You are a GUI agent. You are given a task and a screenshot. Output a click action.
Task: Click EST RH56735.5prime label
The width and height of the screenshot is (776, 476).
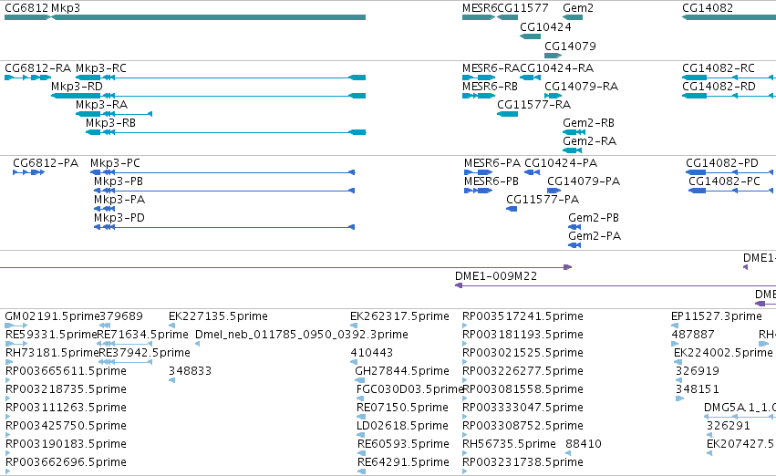(509, 444)
